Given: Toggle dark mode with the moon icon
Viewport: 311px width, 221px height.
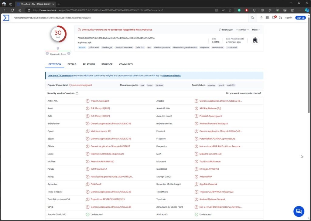Looking at the screenshot, I should pos(280,18).
